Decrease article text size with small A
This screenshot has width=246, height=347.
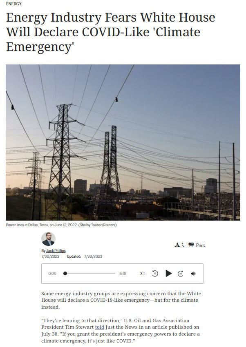tap(182, 245)
